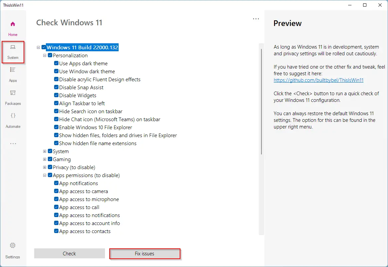Maximize the ThisIsWin11 window
This screenshot has height=267, width=388.
click(x=365, y=5)
